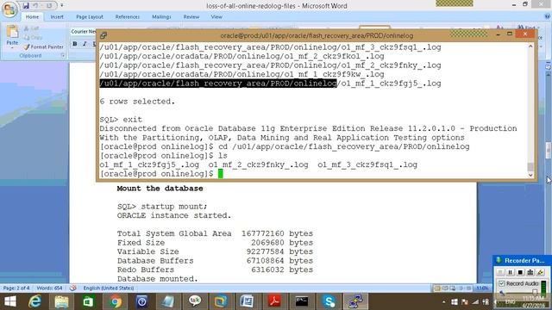Open the View ribbon tab
Screen dimensions: 552x310
[x=216, y=17]
